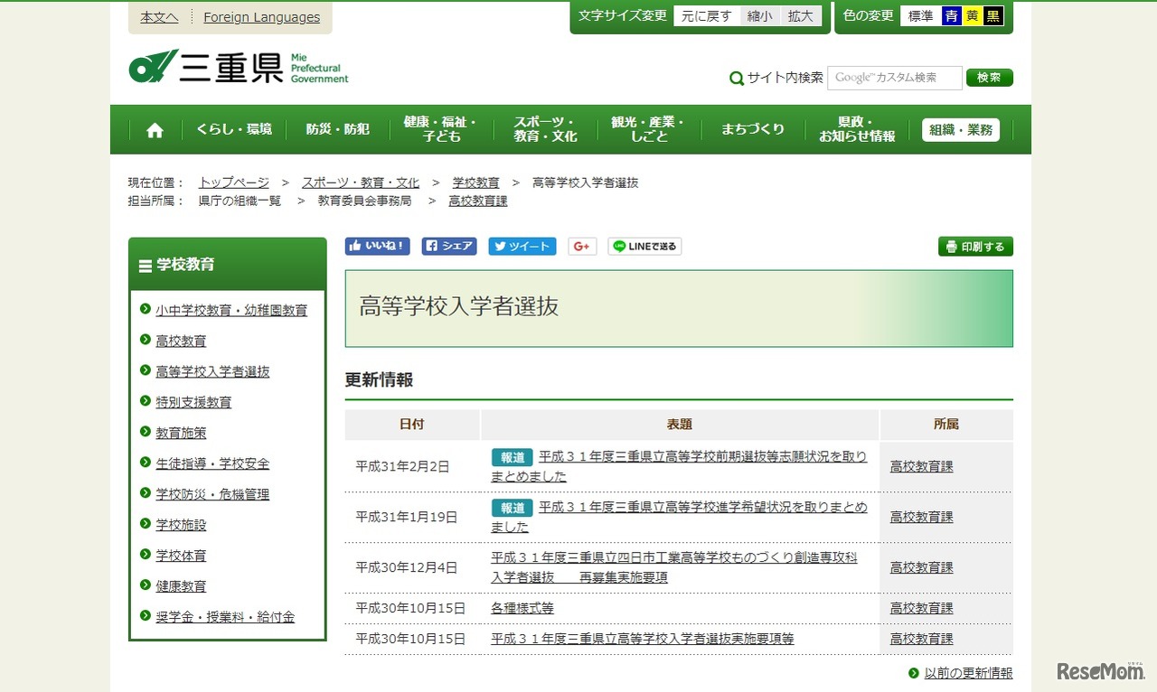Click the site search magnifier icon

(x=737, y=79)
